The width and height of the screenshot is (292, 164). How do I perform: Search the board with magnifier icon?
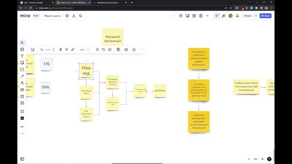coord(80,16)
